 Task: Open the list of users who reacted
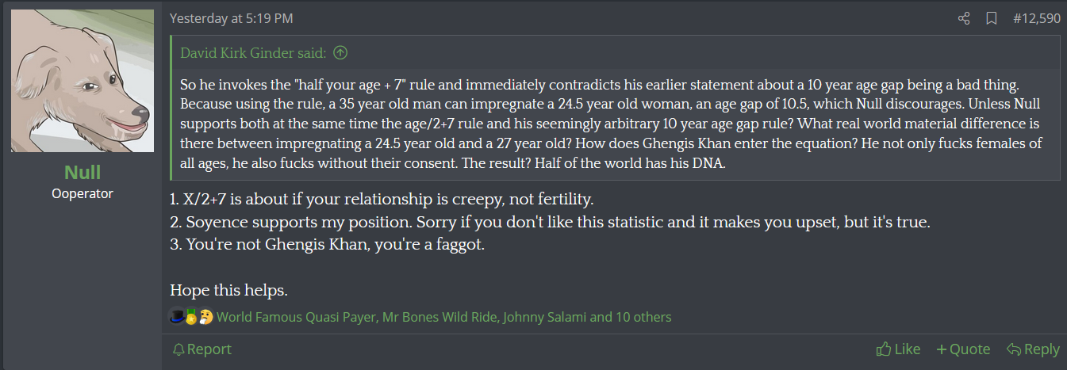click(x=443, y=317)
